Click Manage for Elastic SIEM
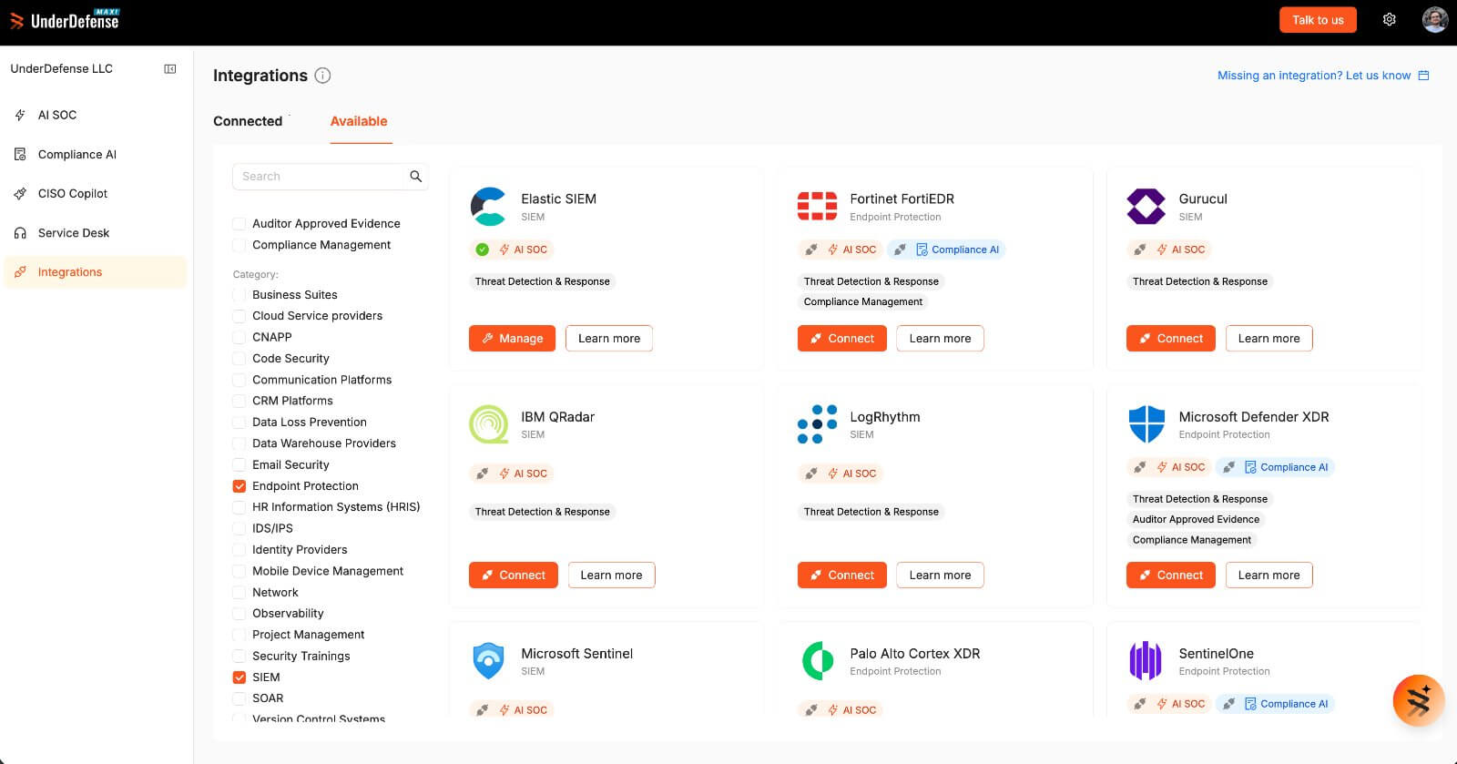The width and height of the screenshot is (1457, 764). (x=512, y=339)
